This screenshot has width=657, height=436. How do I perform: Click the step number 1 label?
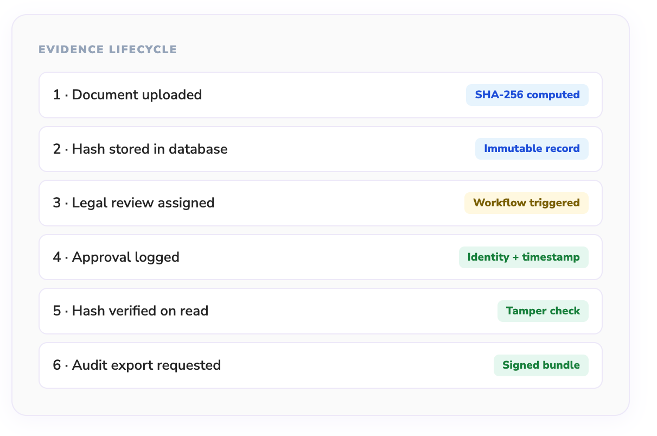[56, 95]
